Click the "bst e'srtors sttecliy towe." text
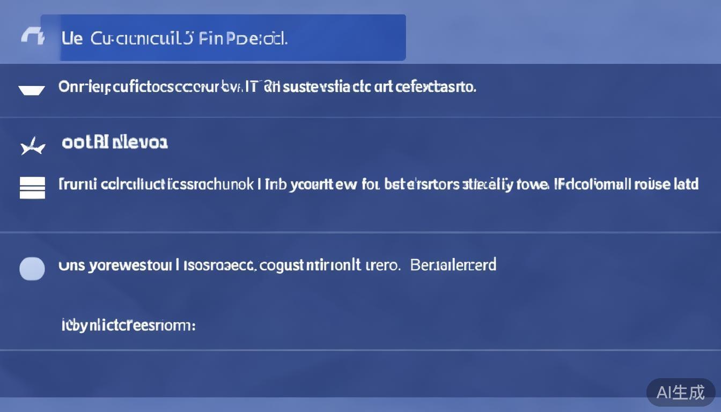The width and height of the screenshot is (721, 412). coord(466,185)
